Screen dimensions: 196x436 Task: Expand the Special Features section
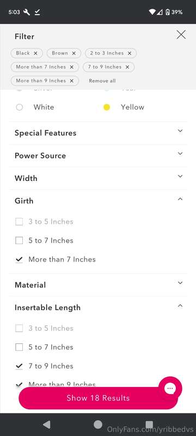pyautogui.click(x=98, y=133)
